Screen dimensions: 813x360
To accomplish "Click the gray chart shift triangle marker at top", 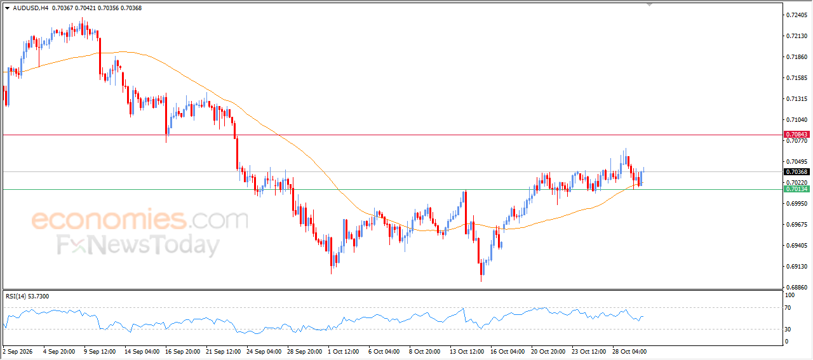I will tap(650, 4).
